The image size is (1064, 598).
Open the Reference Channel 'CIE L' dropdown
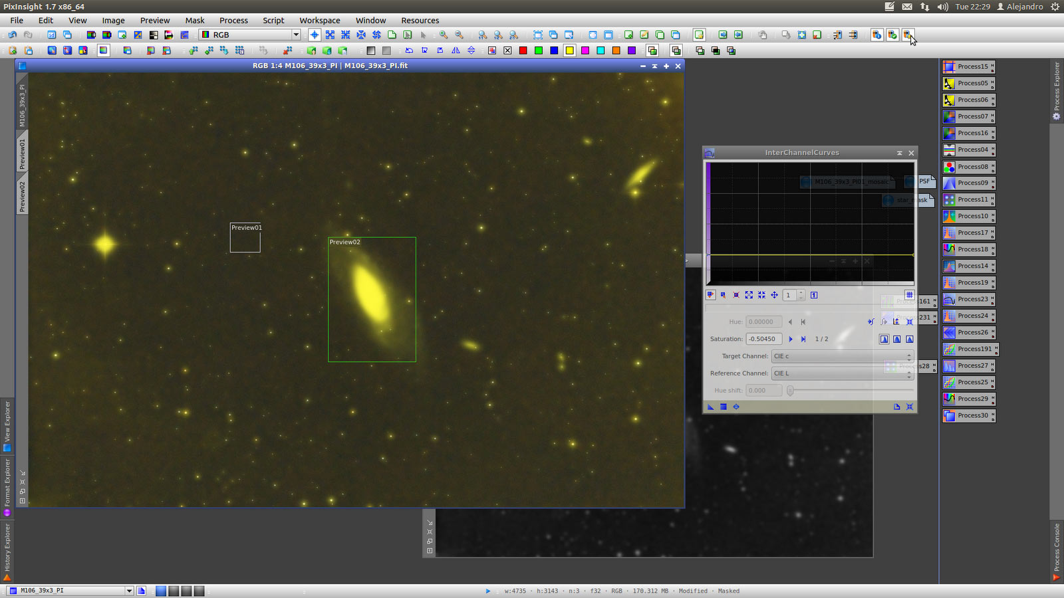(843, 373)
